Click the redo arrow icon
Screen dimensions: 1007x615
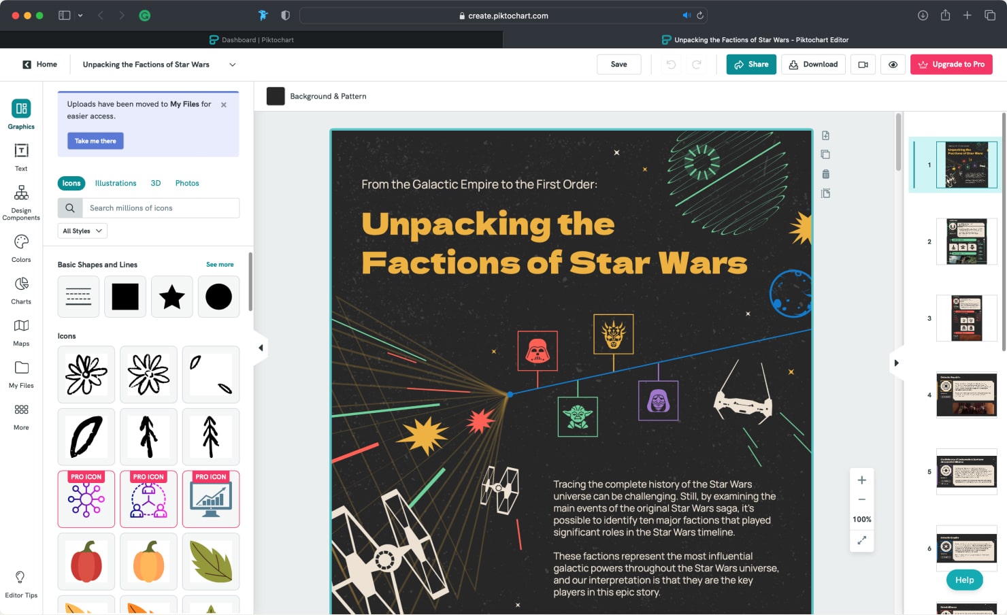pos(697,65)
